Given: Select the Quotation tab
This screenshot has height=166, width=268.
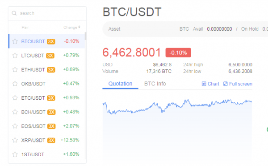Looking at the screenshot, I should (120, 84).
